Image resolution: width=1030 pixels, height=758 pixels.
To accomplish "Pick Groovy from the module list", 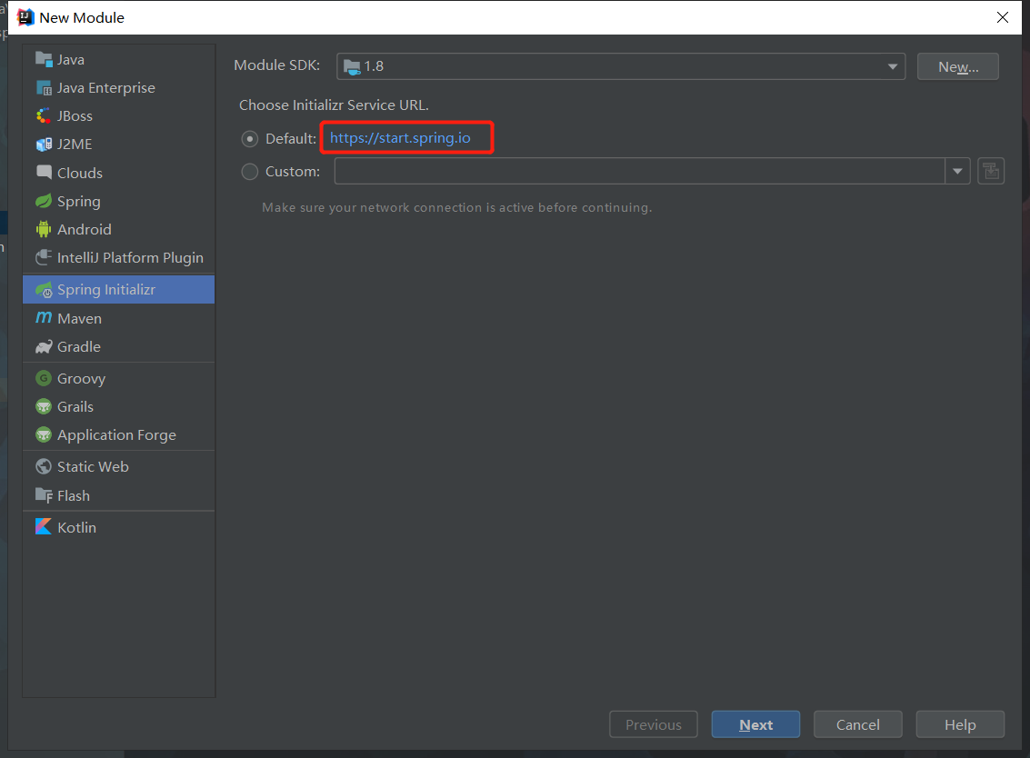I will [x=118, y=378].
